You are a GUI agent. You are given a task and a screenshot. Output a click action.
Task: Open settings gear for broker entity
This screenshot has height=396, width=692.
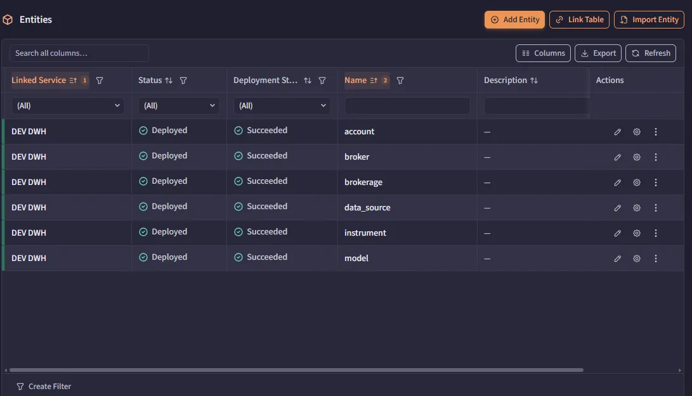click(x=636, y=157)
